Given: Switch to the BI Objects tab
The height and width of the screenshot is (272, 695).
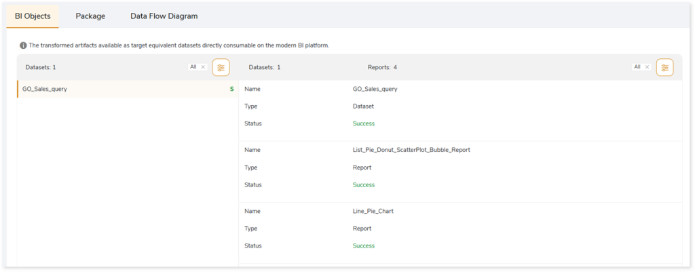Looking at the screenshot, I should 33,16.
